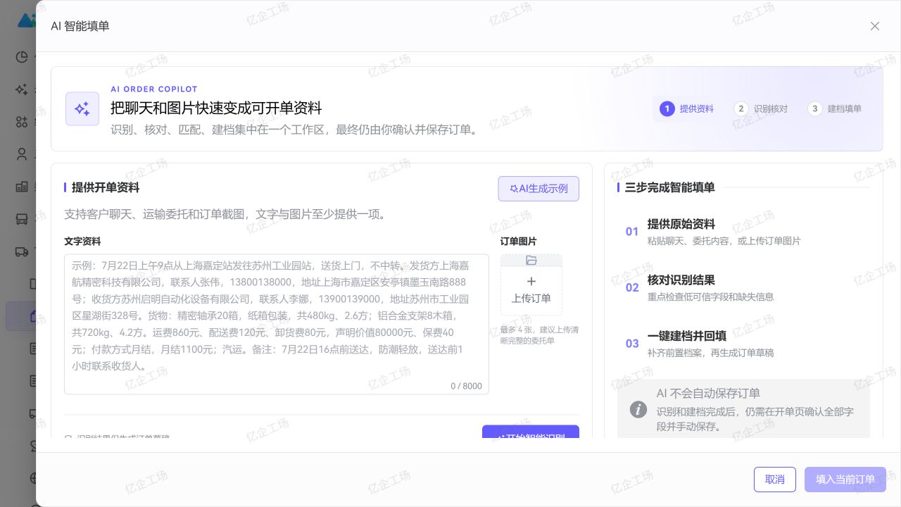Click the sparkles icon in sidebar
This screenshot has height=507, width=901.
click(x=22, y=89)
